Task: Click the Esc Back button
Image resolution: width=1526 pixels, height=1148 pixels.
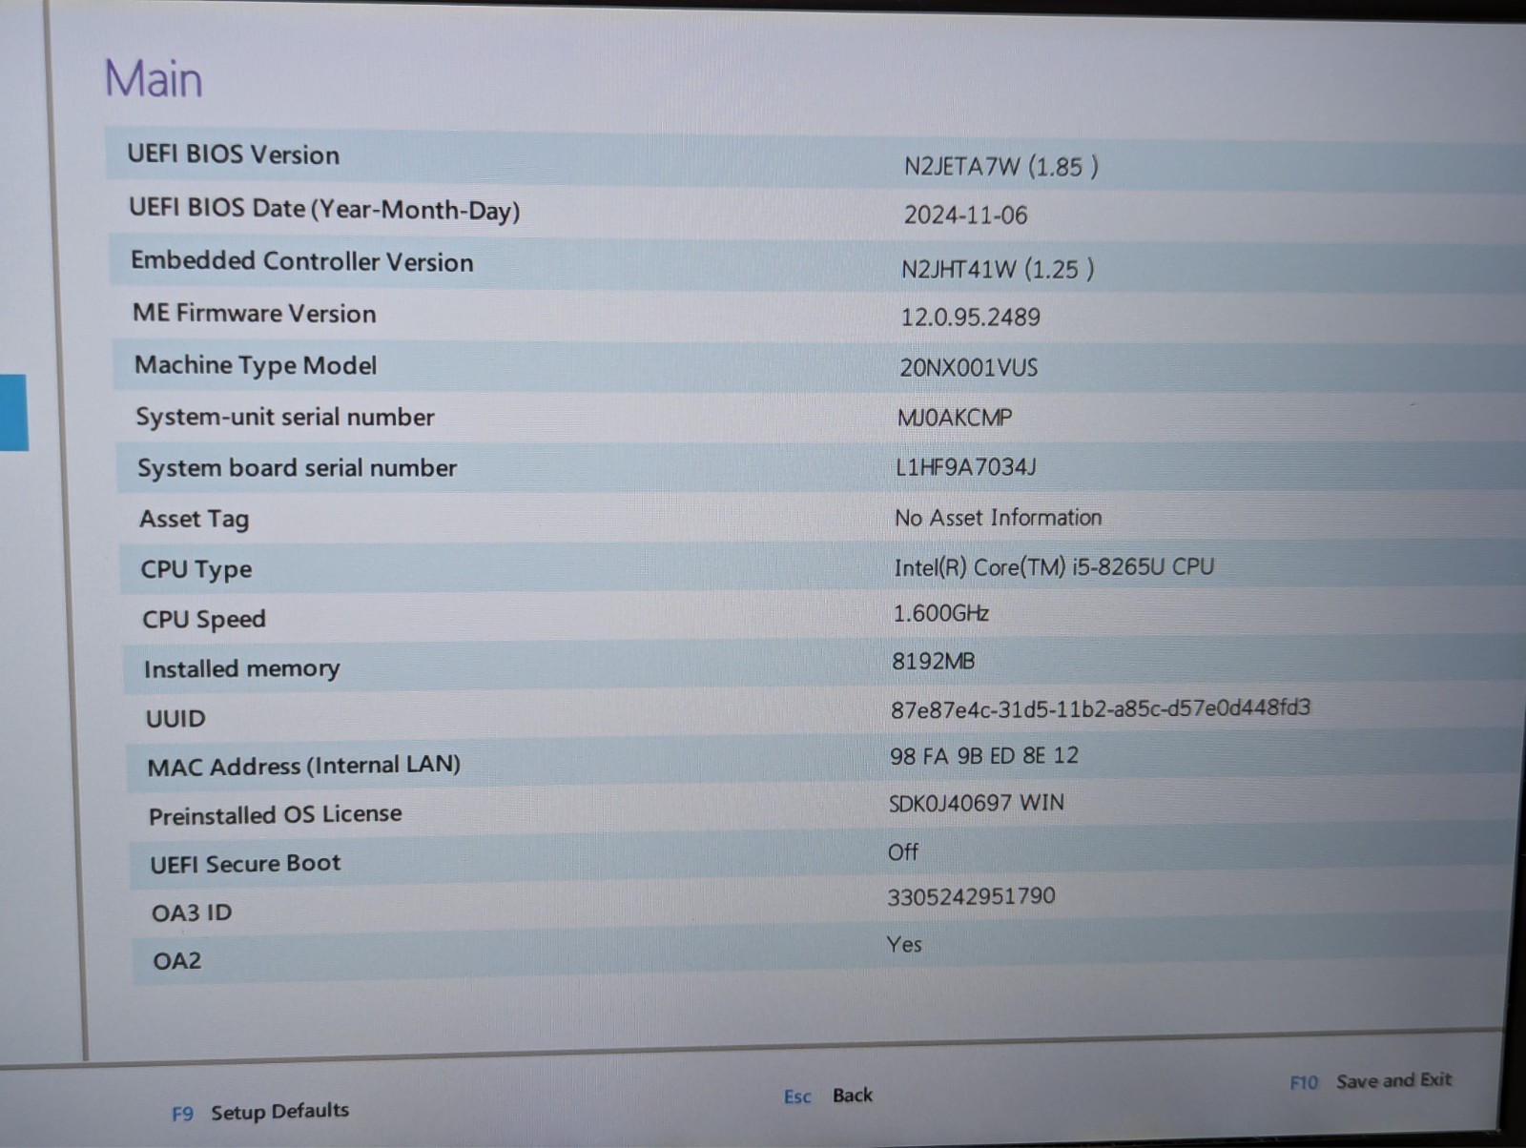Action: [x=828, y=1096]
